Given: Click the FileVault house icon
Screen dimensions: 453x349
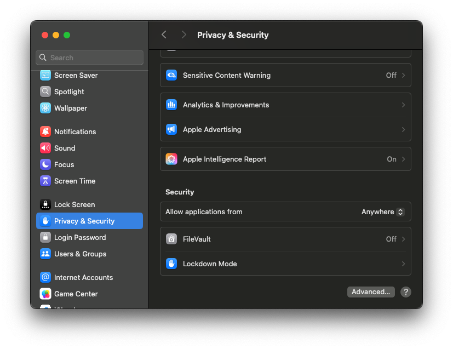Looking at the screenshot, I should pos(171,239).
